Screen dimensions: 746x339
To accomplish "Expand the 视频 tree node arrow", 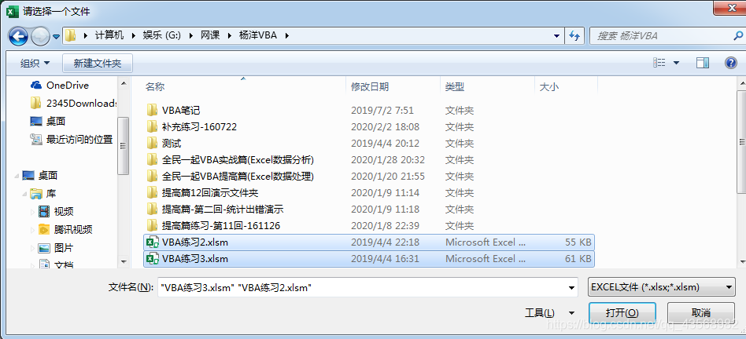I will (x=33, y=211).
